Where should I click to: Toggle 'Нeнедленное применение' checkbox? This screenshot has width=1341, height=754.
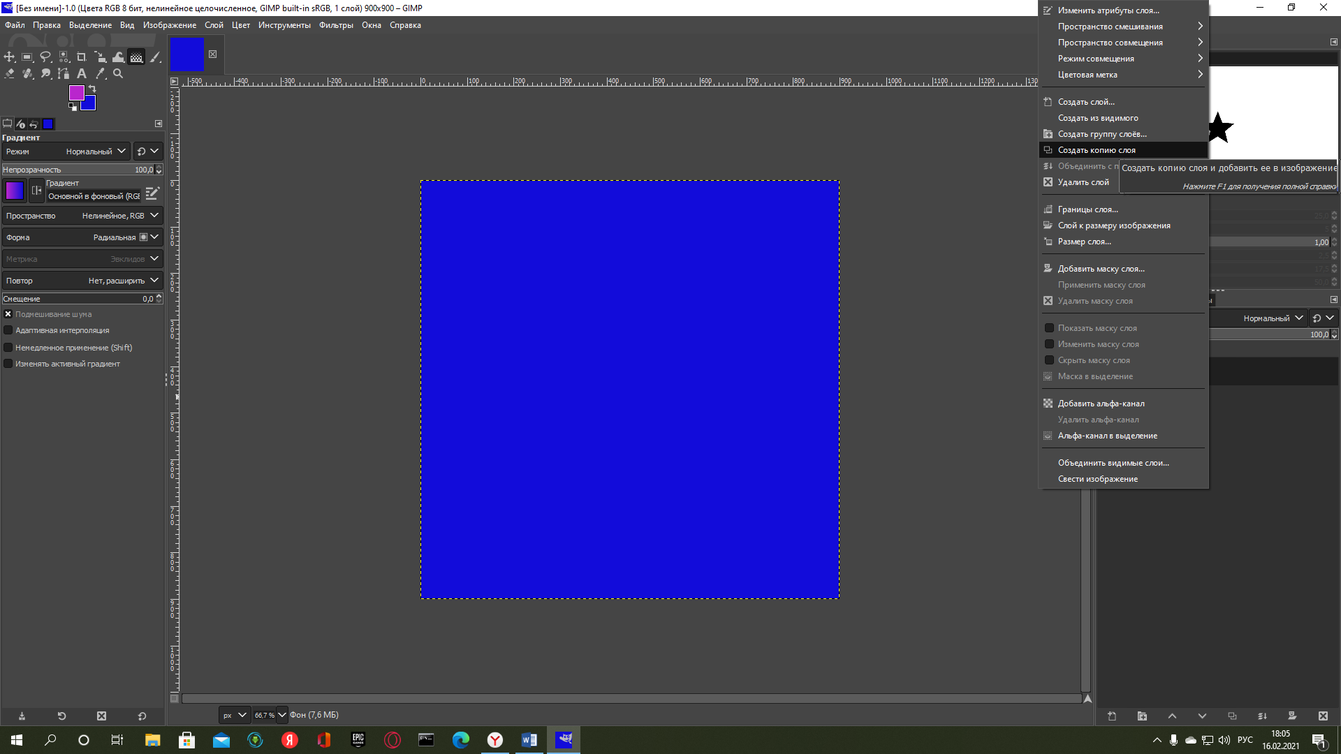pos(8,347)
